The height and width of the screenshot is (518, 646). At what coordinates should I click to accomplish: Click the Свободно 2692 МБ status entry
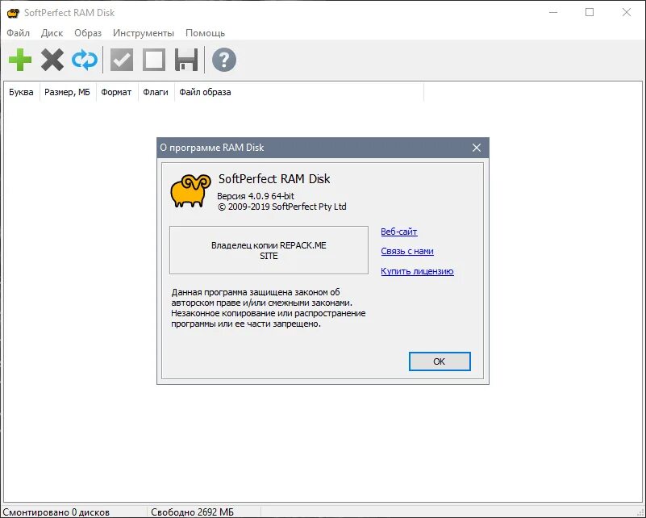click(x=192, y=512)
